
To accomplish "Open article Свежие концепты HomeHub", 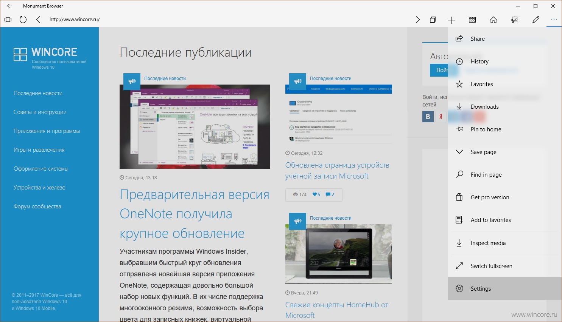I will pyautogui.click(x=337, y=310).
